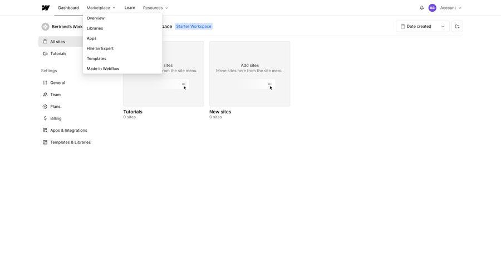Image resolution: width=501 pixels, height=269 pixels.
Task: Collapse the Marketplace dropdown menu
Action: 101,8
